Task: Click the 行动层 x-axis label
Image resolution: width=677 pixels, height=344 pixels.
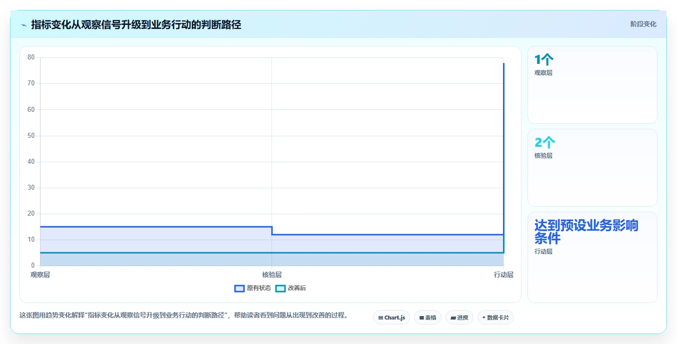Action: [503, 275]
